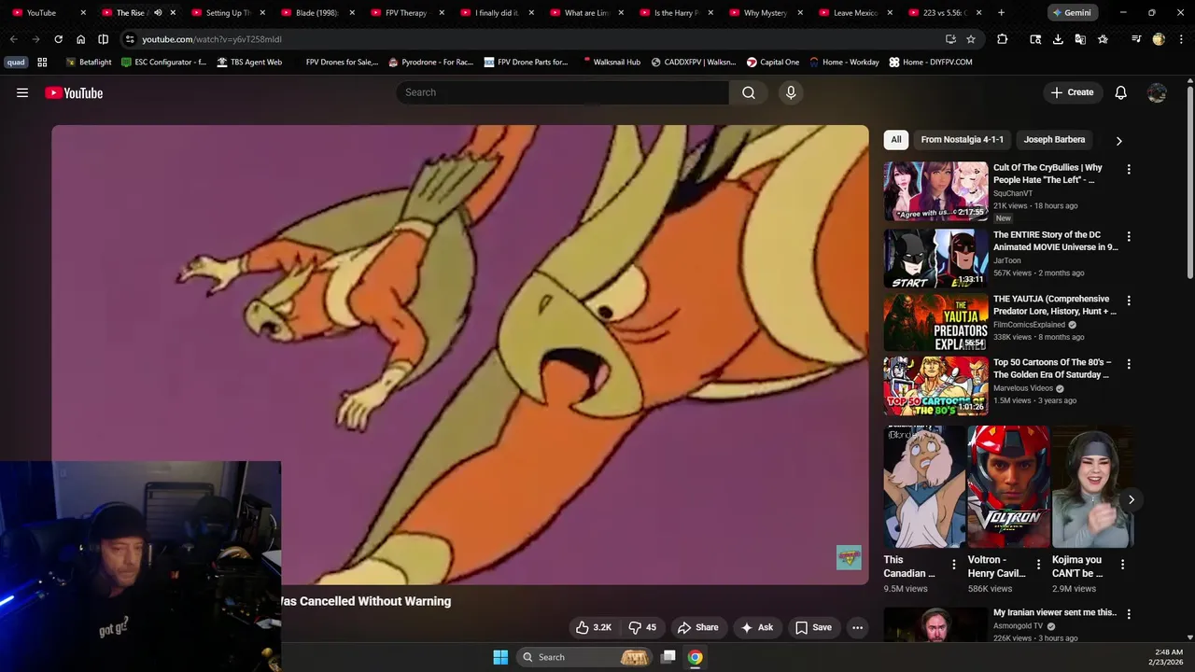This screenshot has width=1195, height=672.
Task: Select the All filter chip
Action: [x=896, y=140]
